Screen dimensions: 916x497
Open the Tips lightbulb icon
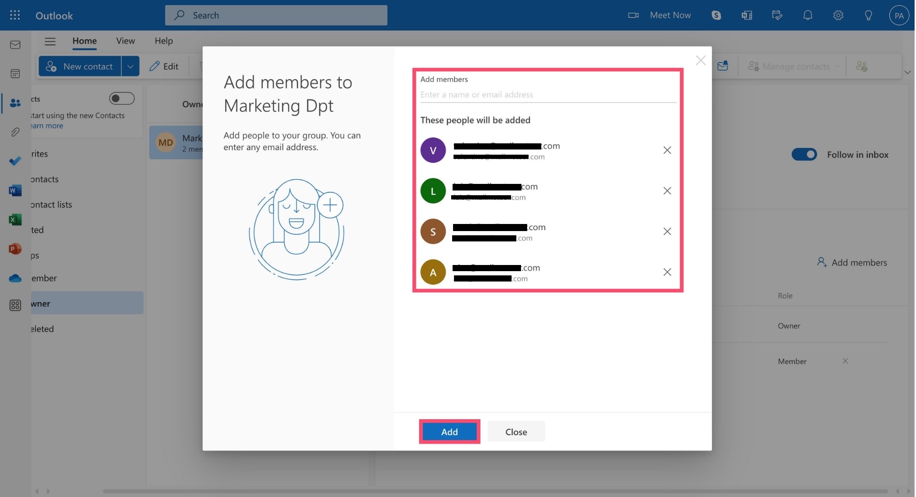coord(869,15)
